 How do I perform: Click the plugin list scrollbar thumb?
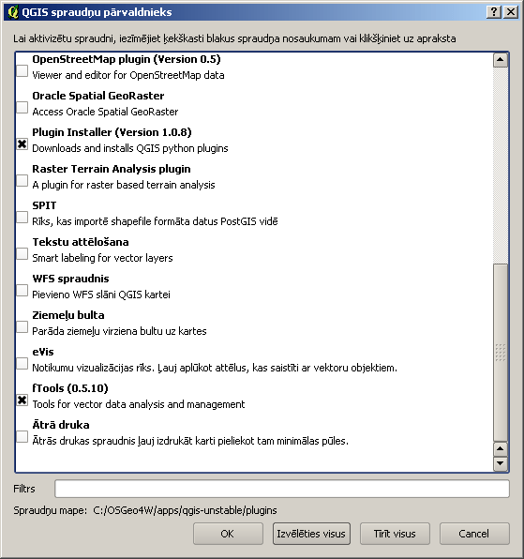click(x=501, y=353)
